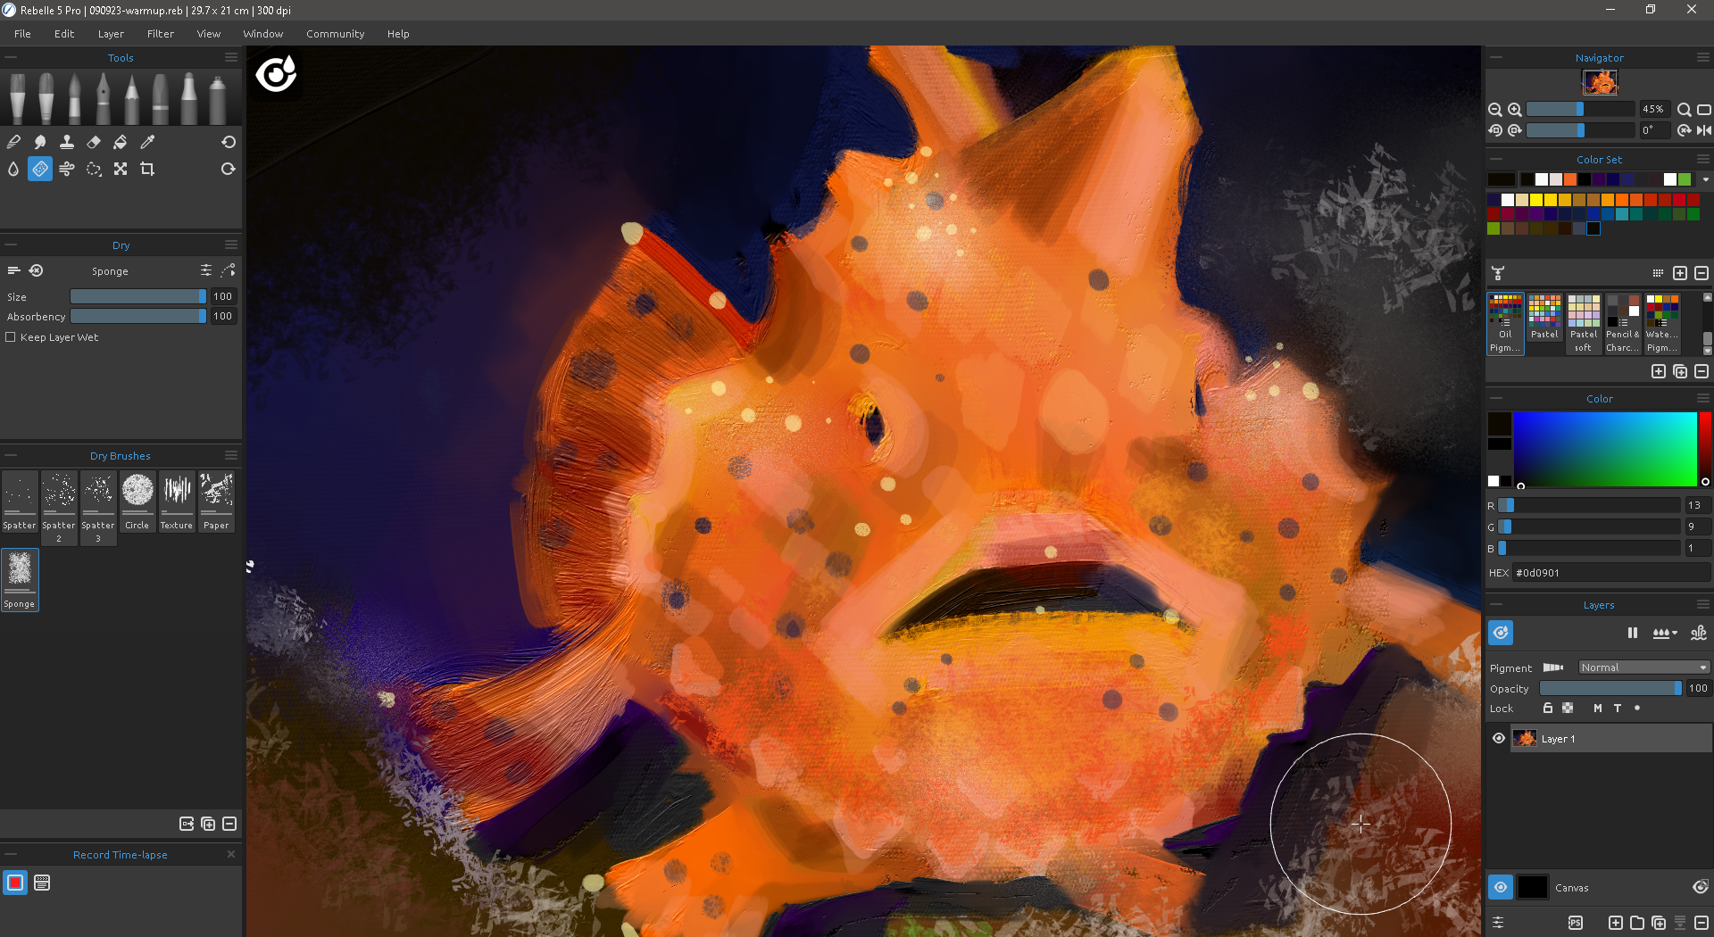Delete the selected layer with minus button

coord(1702,923)
